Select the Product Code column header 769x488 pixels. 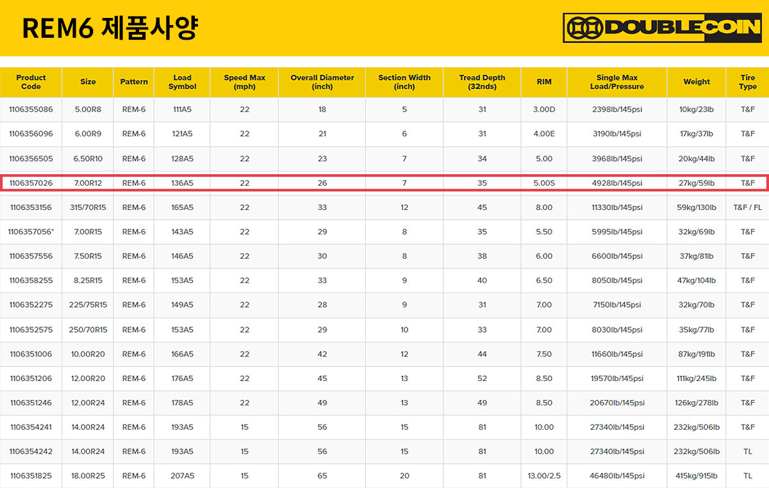click(31, 82)
